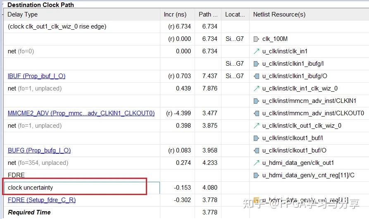369x219 pixels.
Task: Sort by the Incr (ns) column header
Action: 177,14
